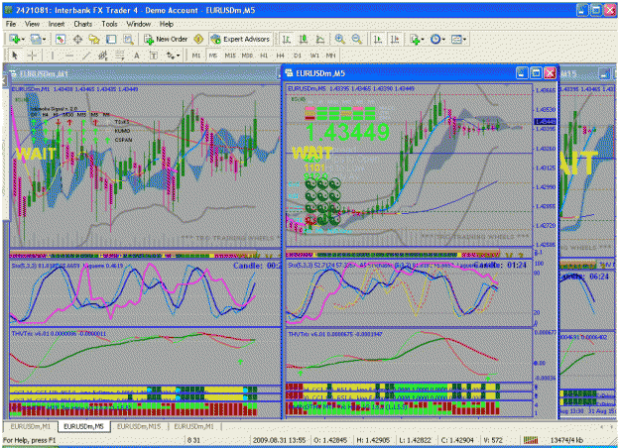Click the Profiles toolbar icon
This screenshot has width=620, height=448.
coord(36,39)
